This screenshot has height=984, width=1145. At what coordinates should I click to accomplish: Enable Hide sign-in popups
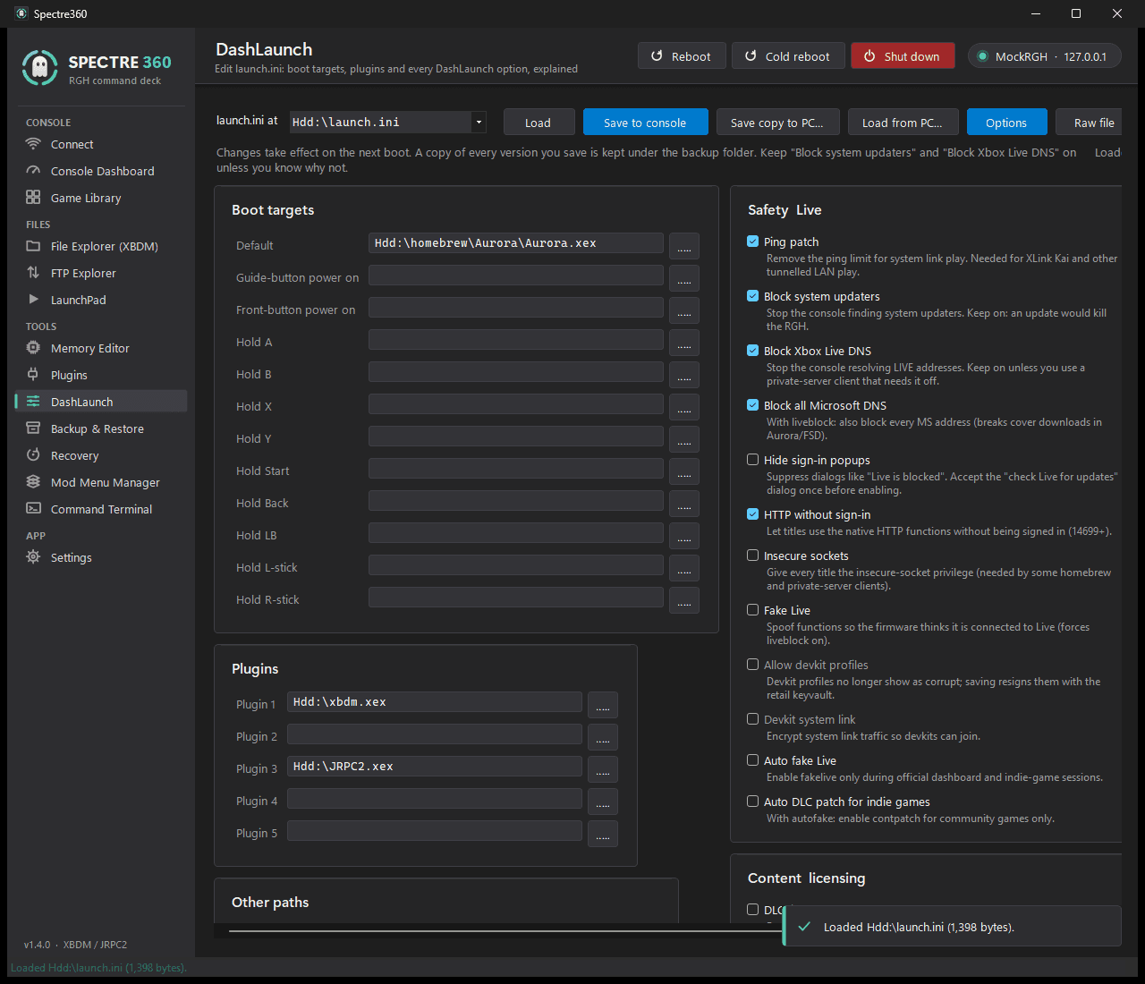pyautogui.click(x=753, y=460)
